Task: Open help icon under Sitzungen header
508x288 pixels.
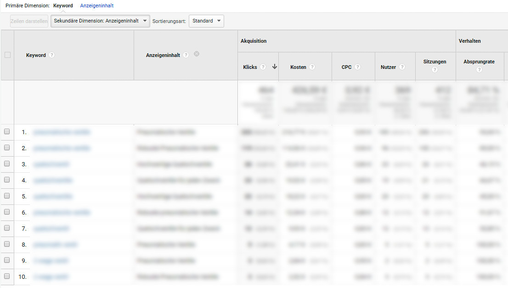Action: 435,70
